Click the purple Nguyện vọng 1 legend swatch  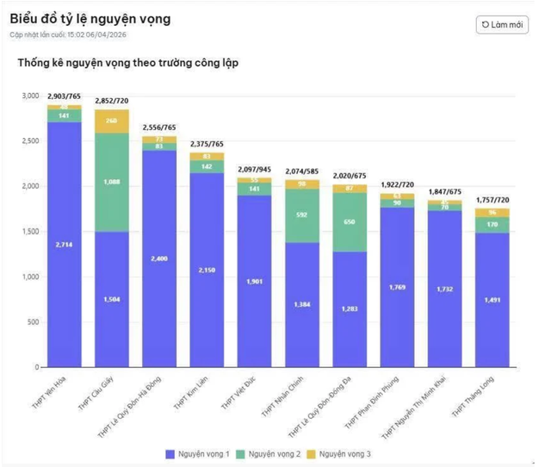[170, 453]
